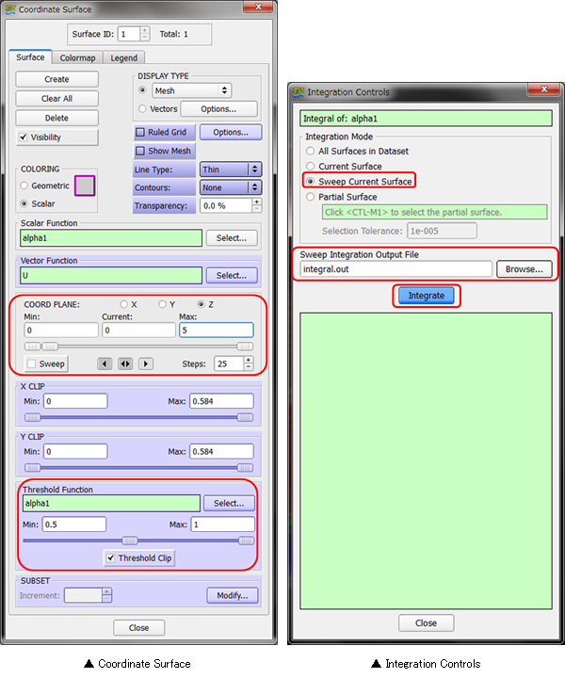Screen dimensions: 565x678
Task: Click the bidirectional sweep arrows icon
Action: click(125, 363)
